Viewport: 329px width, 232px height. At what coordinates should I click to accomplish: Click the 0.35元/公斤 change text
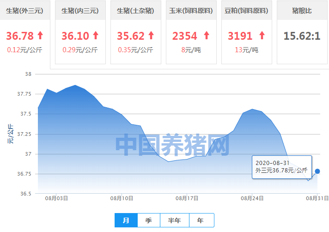pyautogui.click(x=135, y=50)
